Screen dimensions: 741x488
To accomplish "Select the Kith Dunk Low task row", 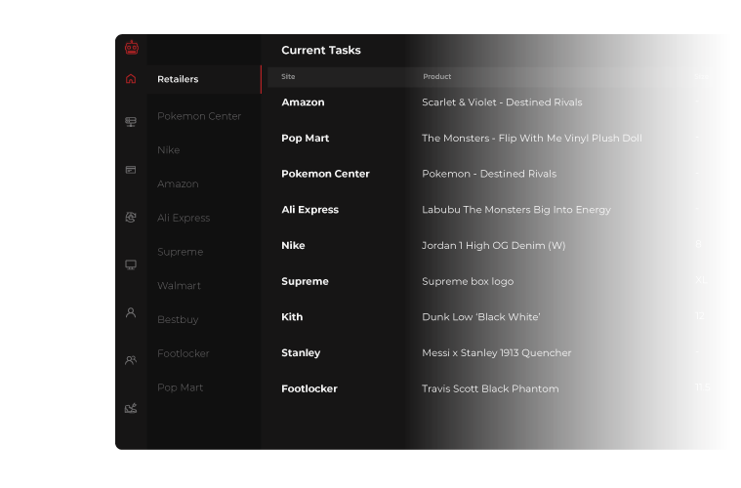I will tap(480, 317).
